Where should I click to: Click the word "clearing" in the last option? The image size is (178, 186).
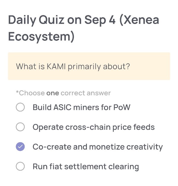tap(124, 167)
